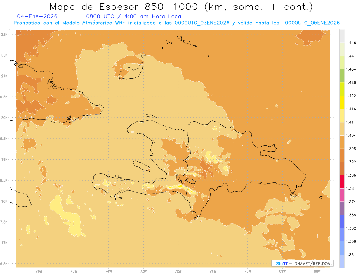
Task: Click the legend value '1.35'
Action: pyautogui.click(x=350, y=255)
